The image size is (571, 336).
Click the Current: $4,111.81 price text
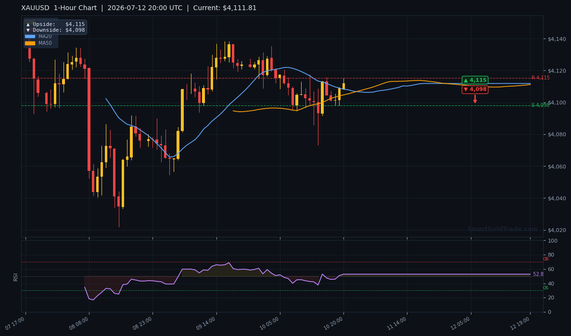coord(225,8)
